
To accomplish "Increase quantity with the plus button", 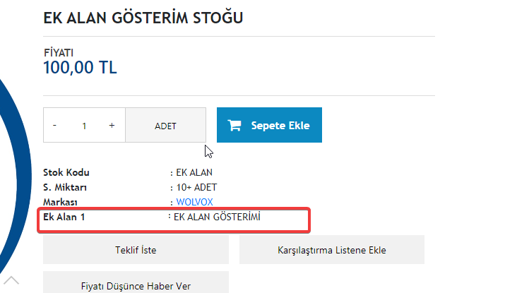I will (112, 126).
